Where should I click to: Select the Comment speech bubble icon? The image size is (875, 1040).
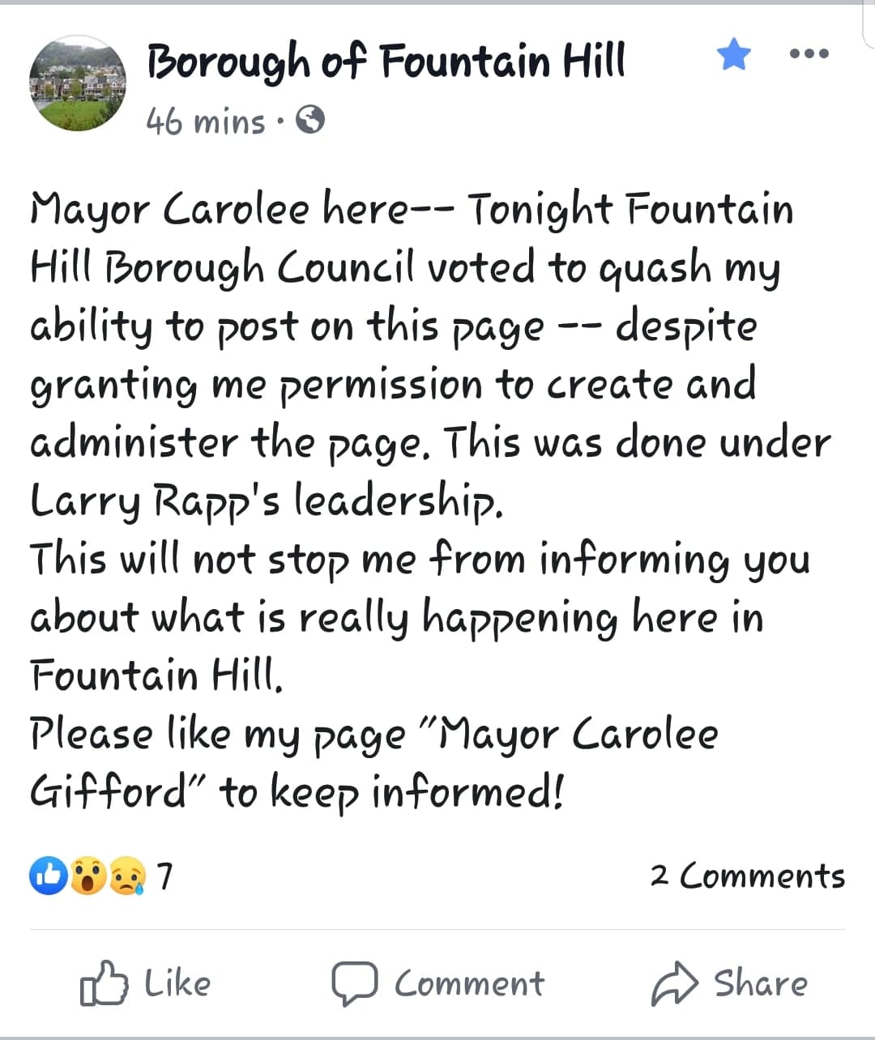[x=355, y=982]
